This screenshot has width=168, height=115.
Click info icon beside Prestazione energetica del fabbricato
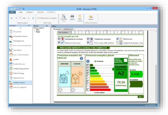(x=81, y=58)
